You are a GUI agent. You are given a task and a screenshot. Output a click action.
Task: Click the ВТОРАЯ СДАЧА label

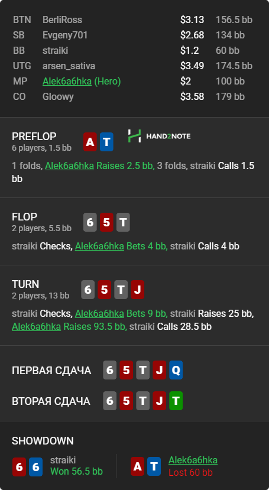coord(51,401)
